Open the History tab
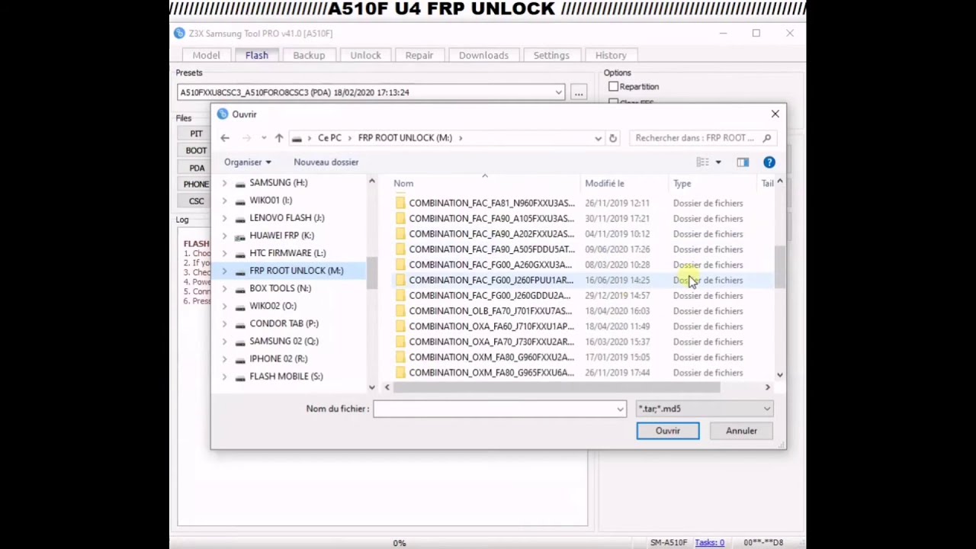 pos(611,55)
